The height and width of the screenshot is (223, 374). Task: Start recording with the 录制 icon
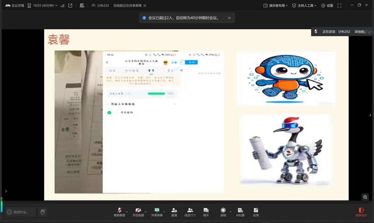[223, 211]
